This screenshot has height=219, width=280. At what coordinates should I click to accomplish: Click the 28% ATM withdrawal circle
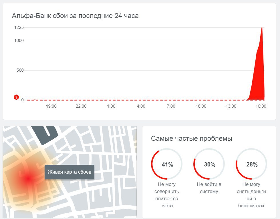click(x=251, y=164)
